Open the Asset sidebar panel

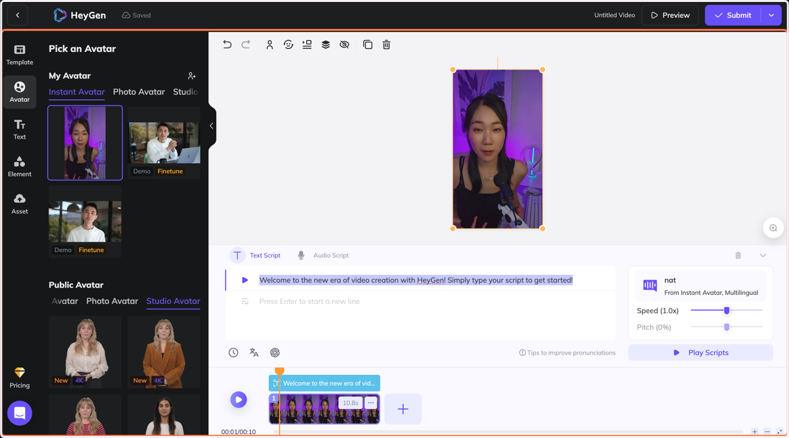tap(20, 204)
